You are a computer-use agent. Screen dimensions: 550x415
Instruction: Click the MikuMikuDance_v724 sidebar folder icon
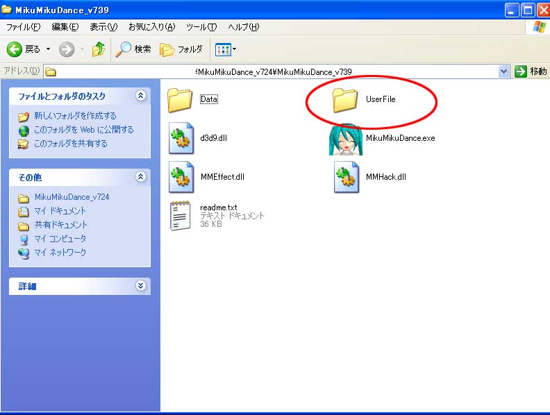[x=24, y=198]
